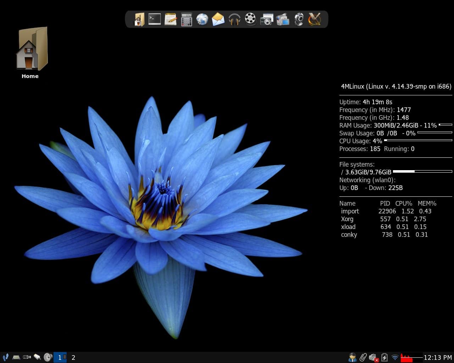Click the 'import' process row name

point(350,211)
